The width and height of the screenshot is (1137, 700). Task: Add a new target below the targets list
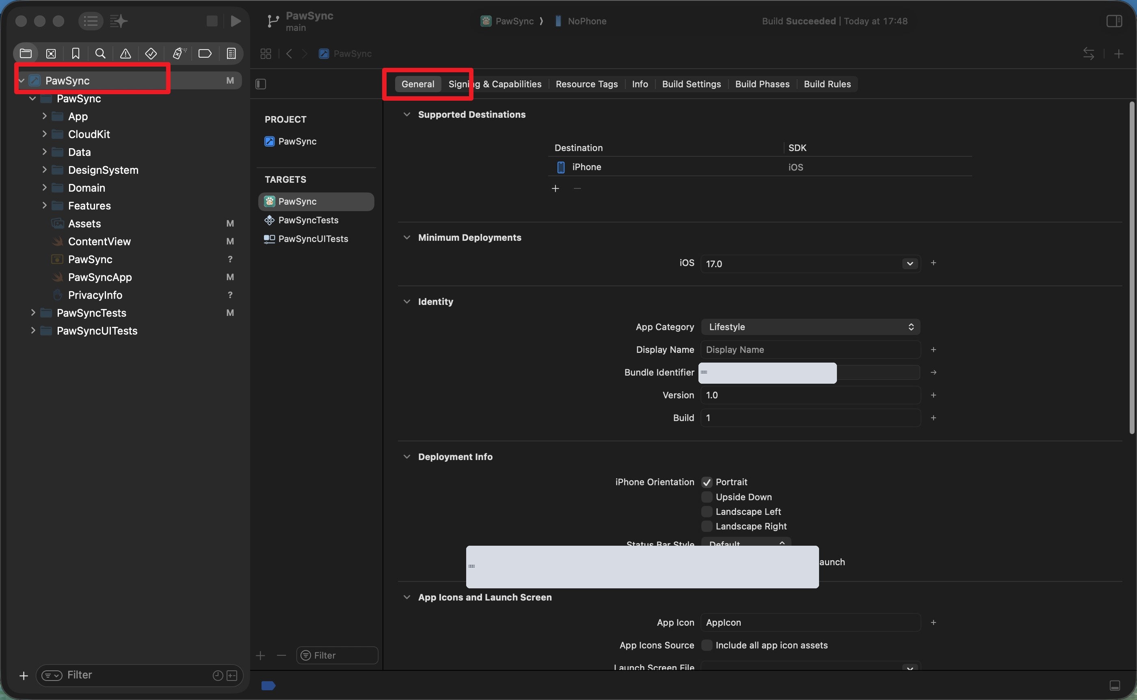[x=261, y=655]
